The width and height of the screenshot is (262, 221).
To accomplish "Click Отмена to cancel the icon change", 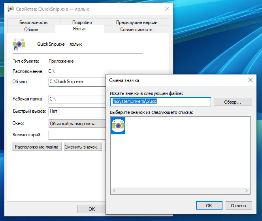I will click(238, 205).
